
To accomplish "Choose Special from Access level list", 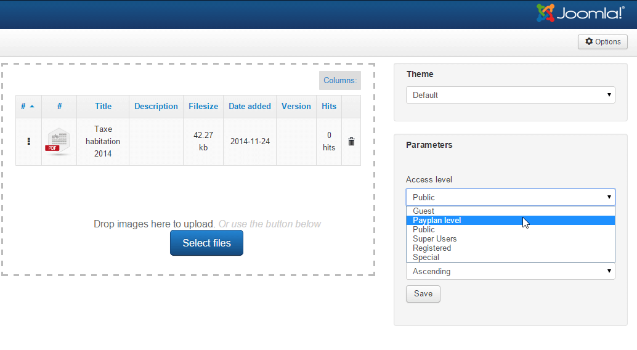I will click(x=511, y=258).
